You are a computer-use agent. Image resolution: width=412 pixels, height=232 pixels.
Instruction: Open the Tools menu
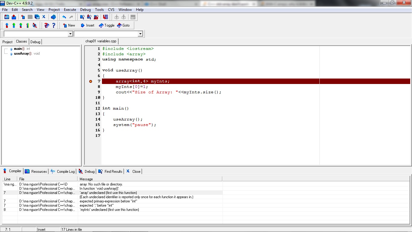tap(99, 10)
